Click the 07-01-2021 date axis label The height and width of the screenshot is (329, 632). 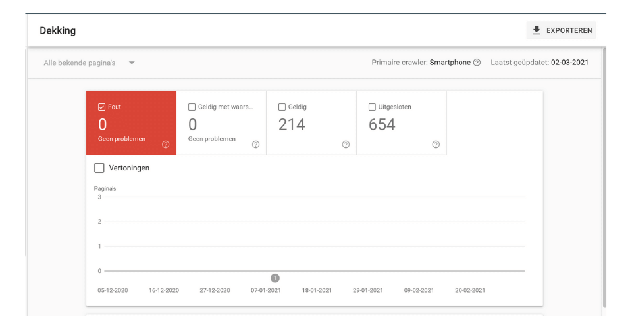point(265,290)
